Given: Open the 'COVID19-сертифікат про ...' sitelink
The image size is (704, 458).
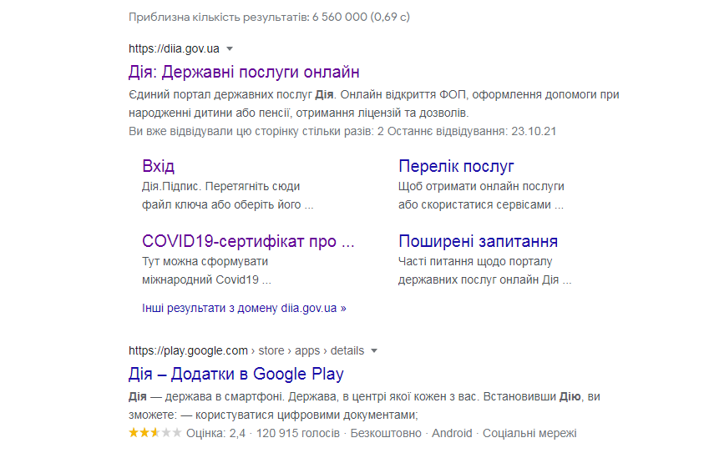Looking at the screenshot, I should point(248,241).
